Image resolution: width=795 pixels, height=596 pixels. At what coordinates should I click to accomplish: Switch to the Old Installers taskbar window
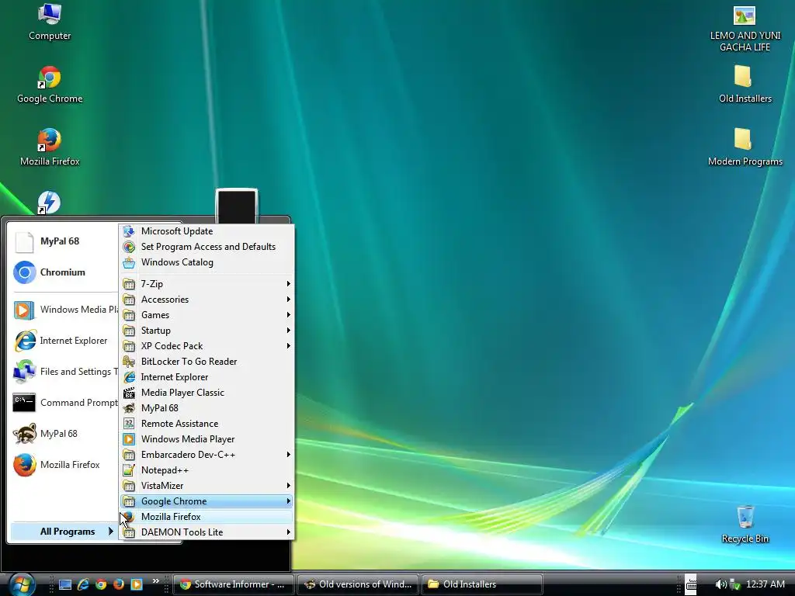482,584
